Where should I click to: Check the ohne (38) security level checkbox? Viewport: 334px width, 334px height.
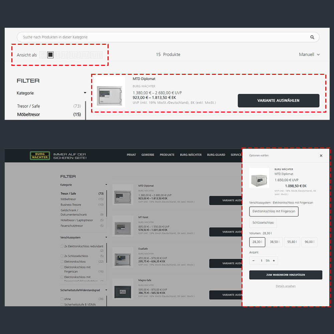pyautogui.click(x=62, y=299)
